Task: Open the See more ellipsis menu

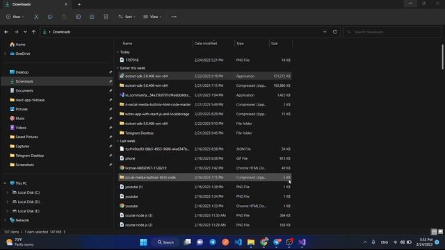Action: [174, 17]
